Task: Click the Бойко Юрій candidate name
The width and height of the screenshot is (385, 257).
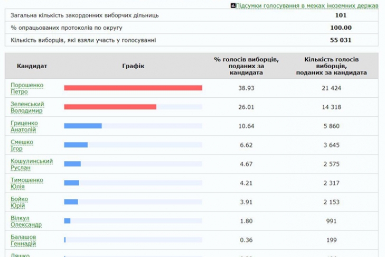Action: point(20,203)
